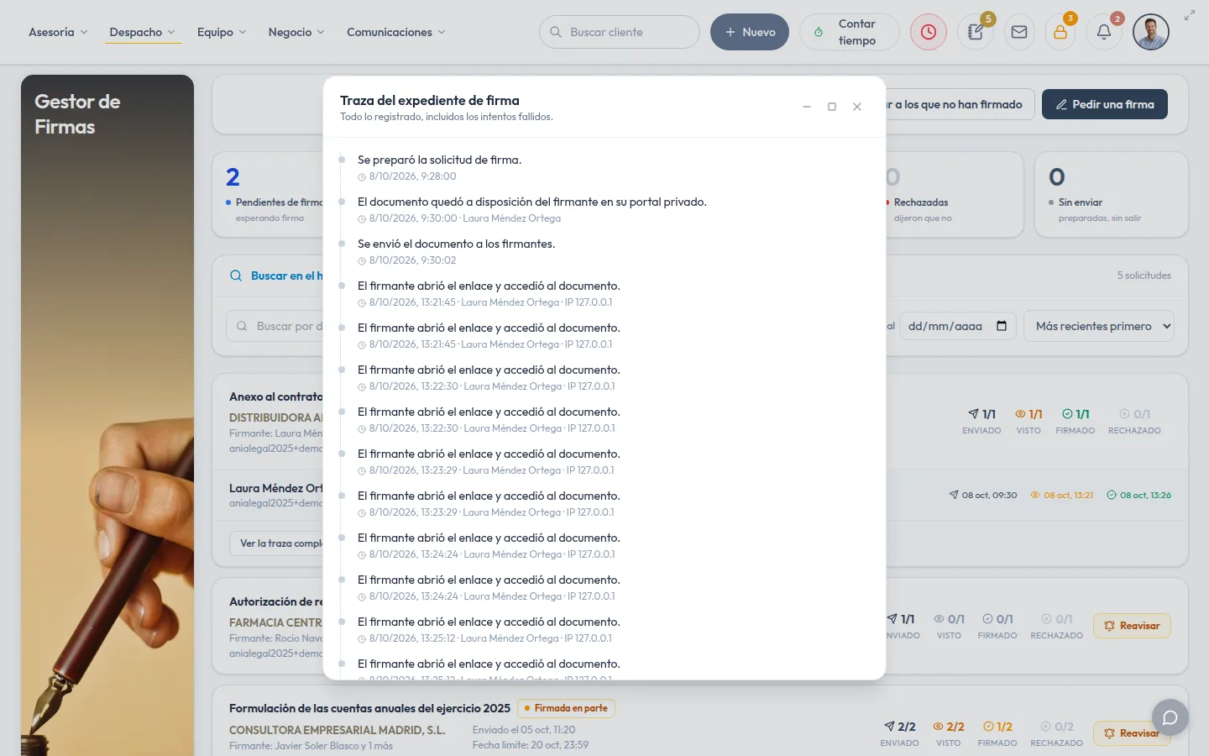Click the dd/mm/aaaa date input
Viewport: 1209px width, 756px height.
click(x=958, y=326)
